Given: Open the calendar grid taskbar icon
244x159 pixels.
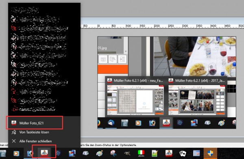Looking at the screenshot, I should click(196, 153).
